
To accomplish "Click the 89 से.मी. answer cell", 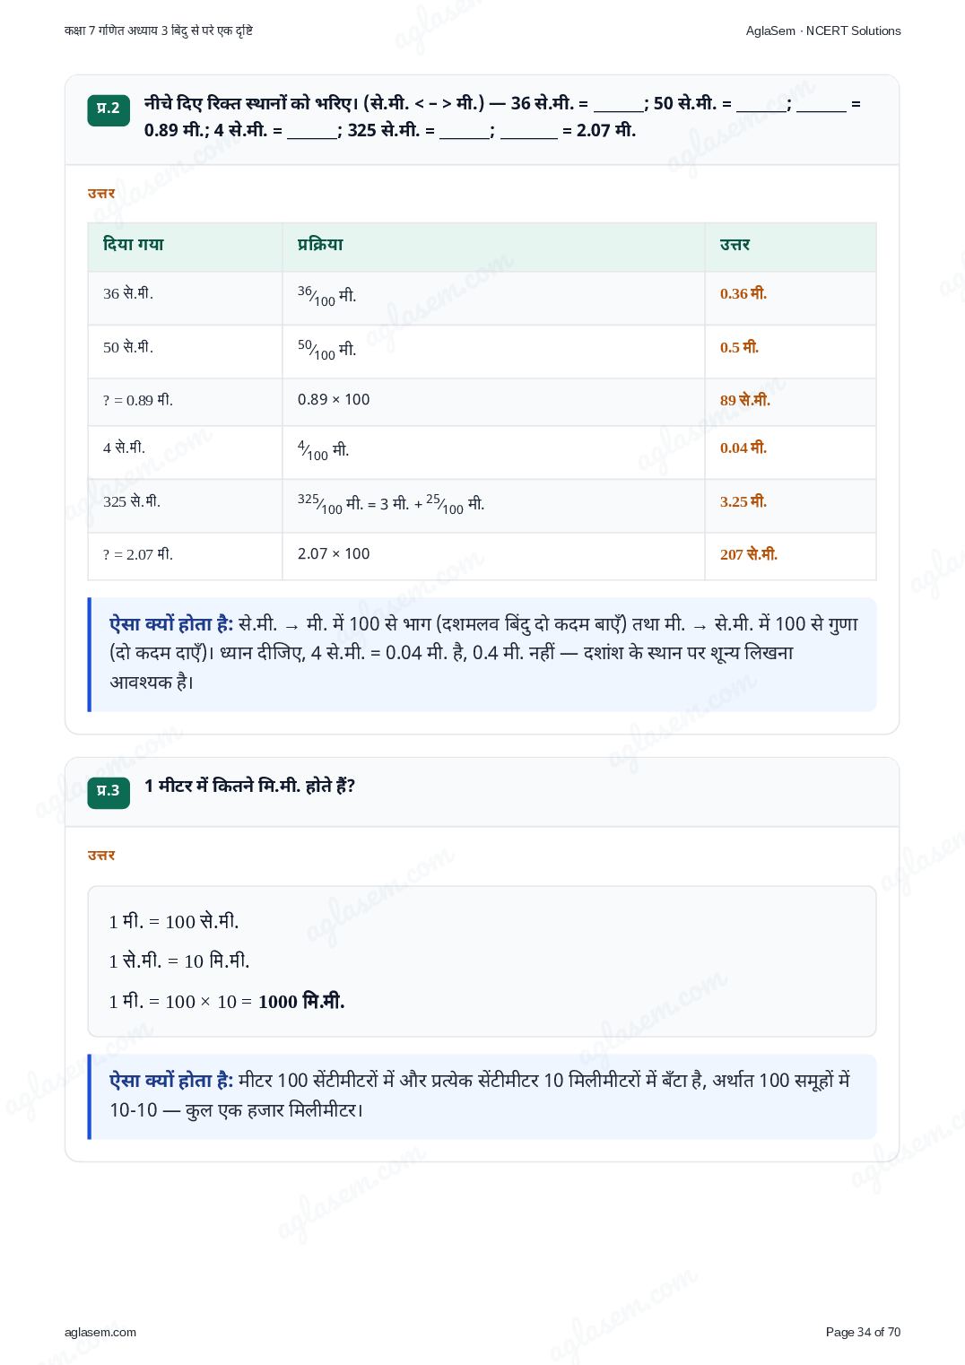I will (x=790, y=402).
